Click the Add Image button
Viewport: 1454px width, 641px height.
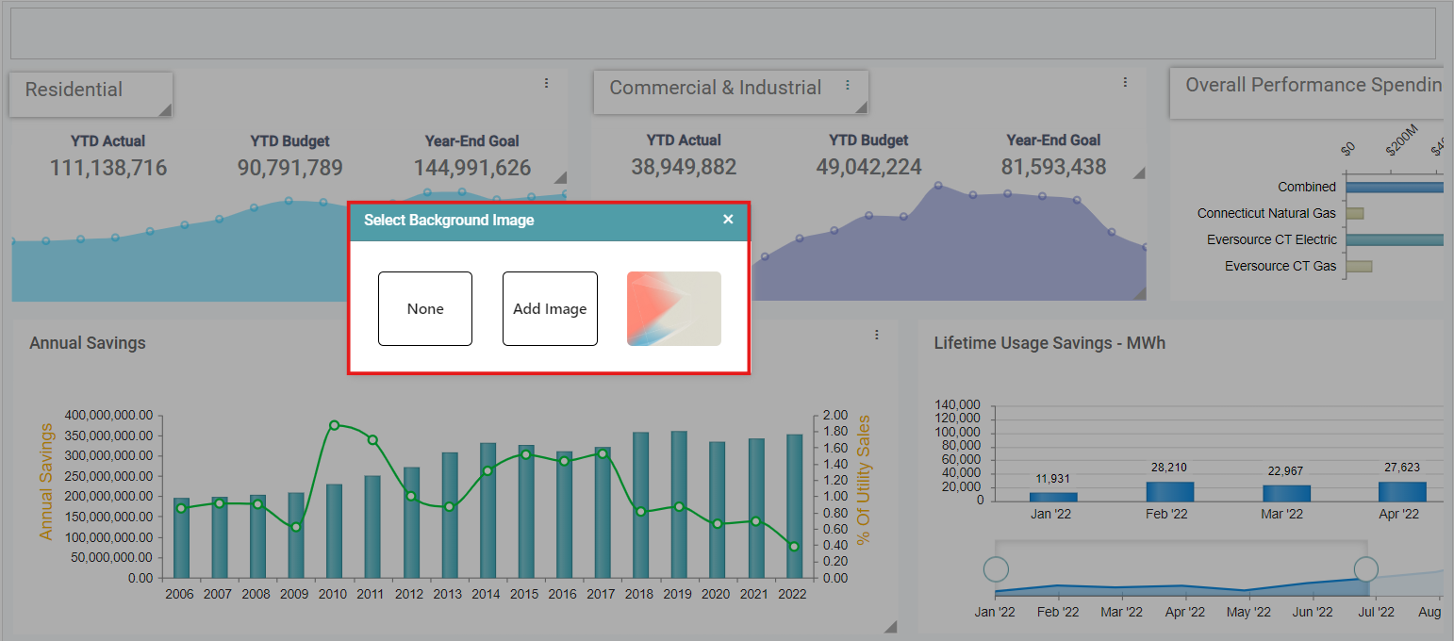550,309
